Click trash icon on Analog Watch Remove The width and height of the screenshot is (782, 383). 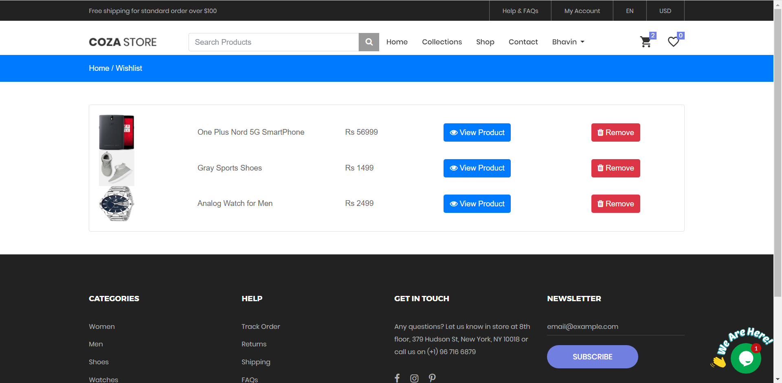(600, 204)
